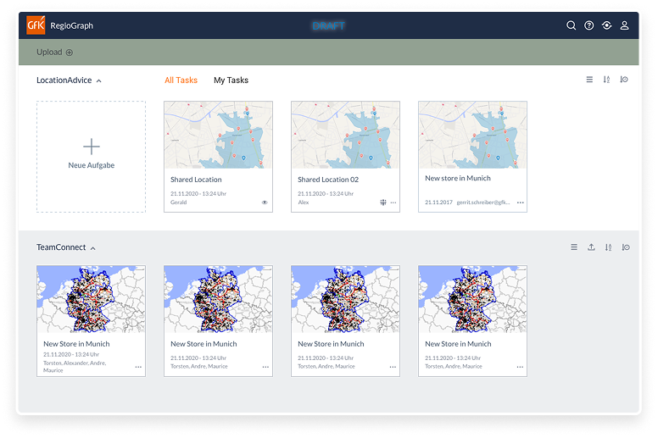Click the GfK logo

point(36,25)
